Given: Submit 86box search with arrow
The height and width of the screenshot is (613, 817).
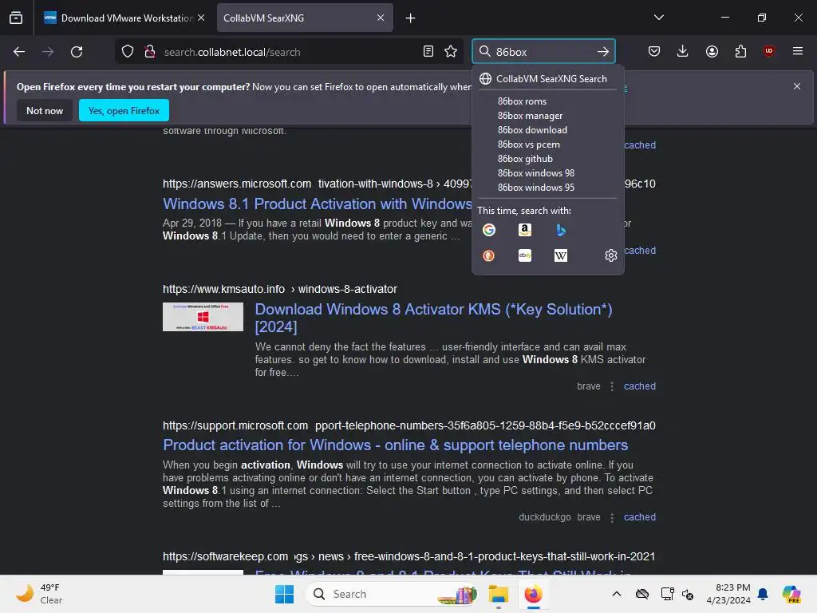Looking at the screenshot, I should [x=603, y=52].
